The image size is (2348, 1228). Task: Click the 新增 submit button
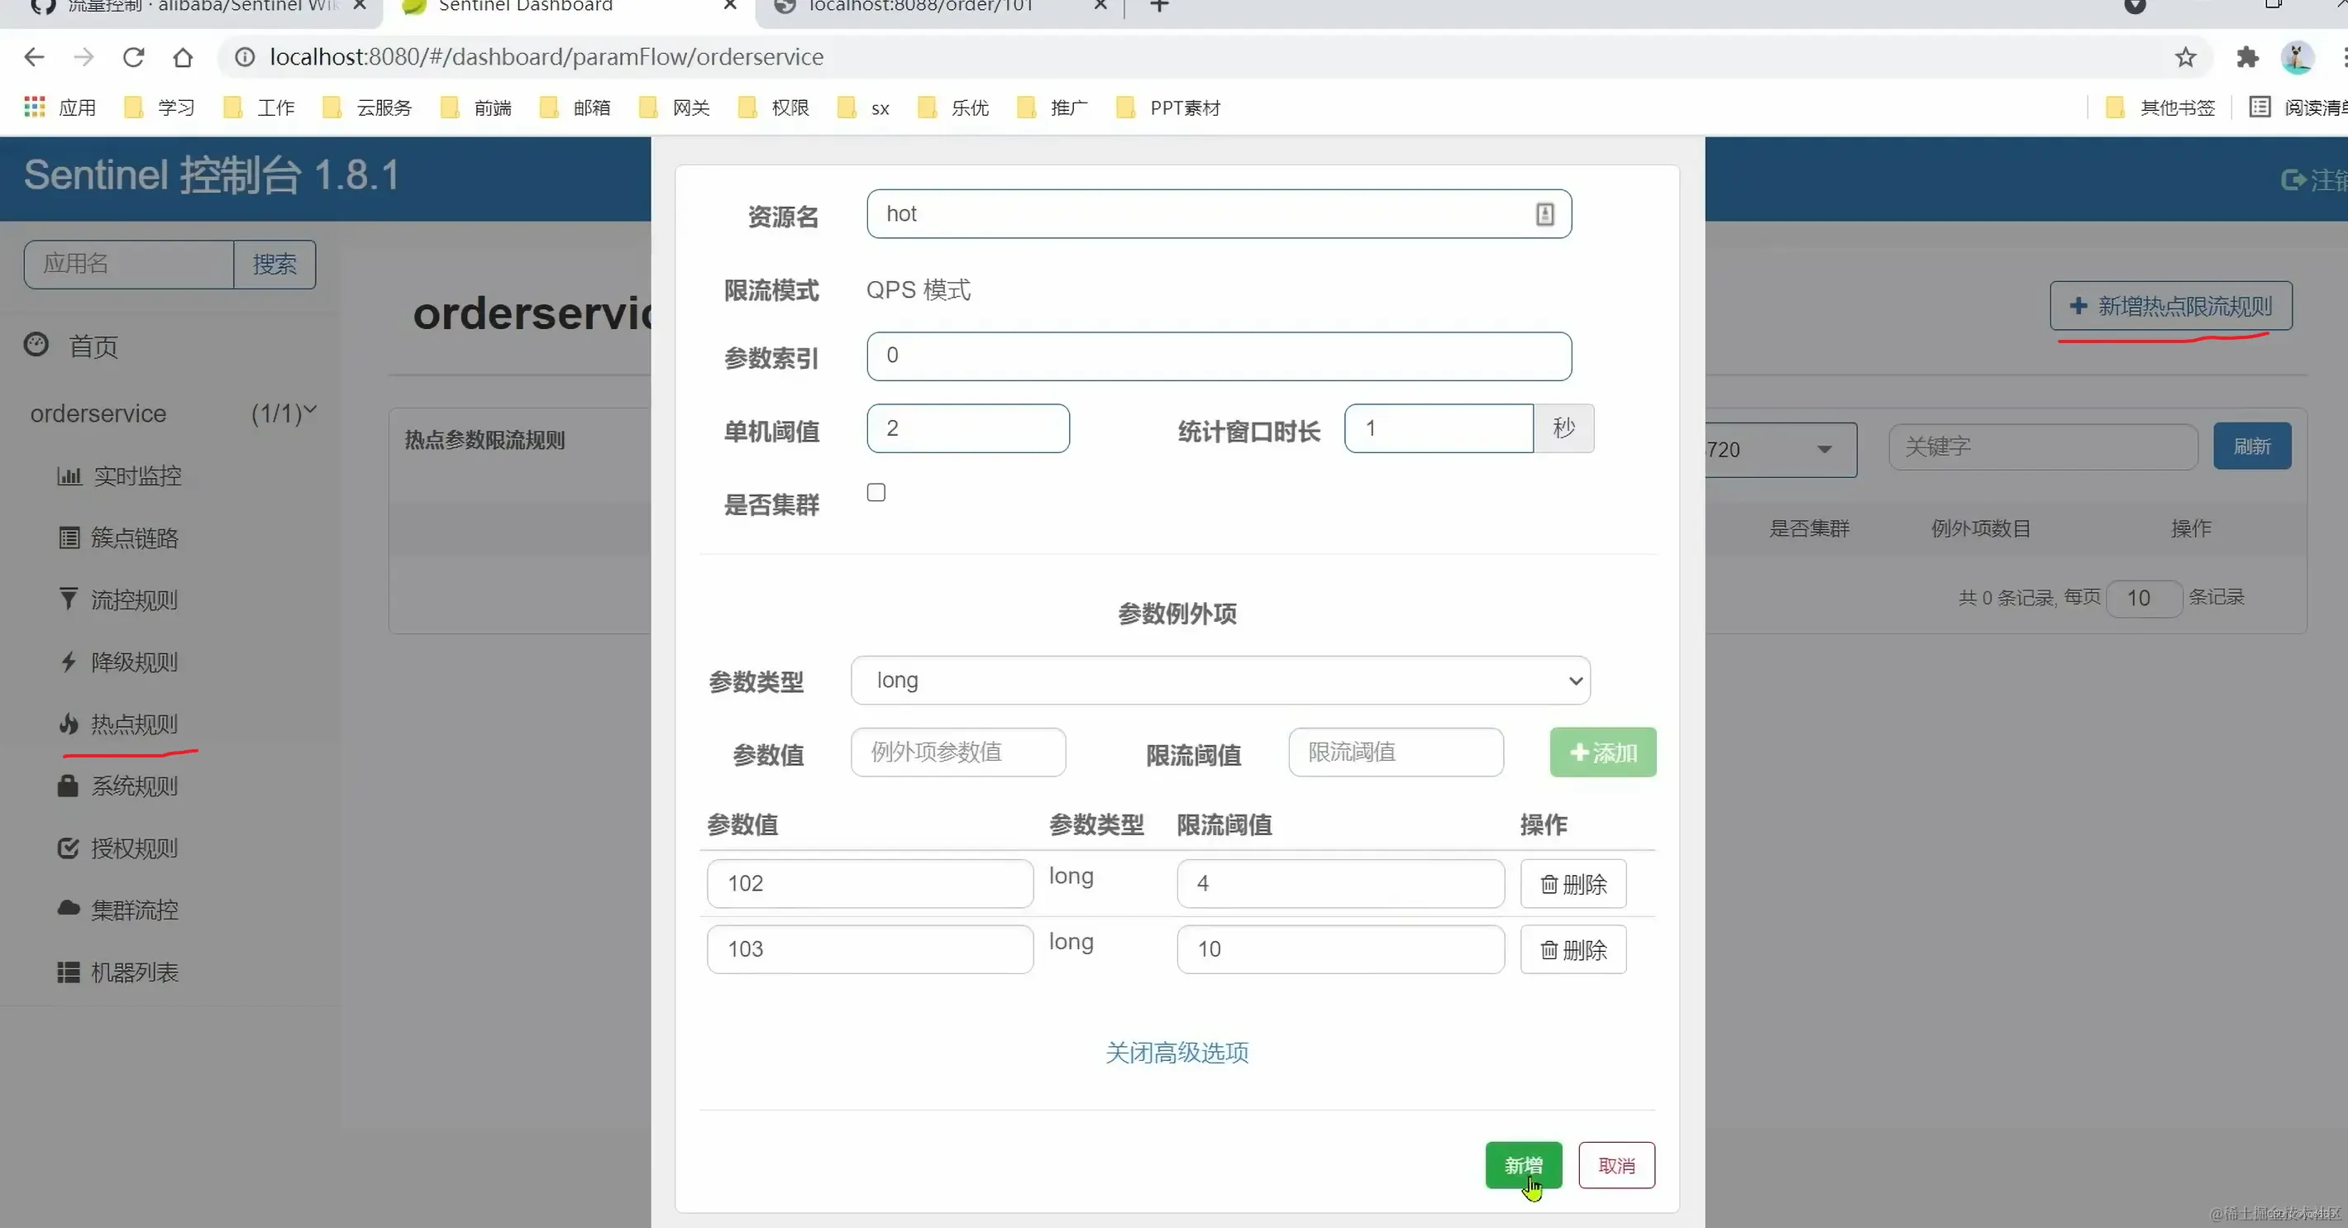1522,1165
